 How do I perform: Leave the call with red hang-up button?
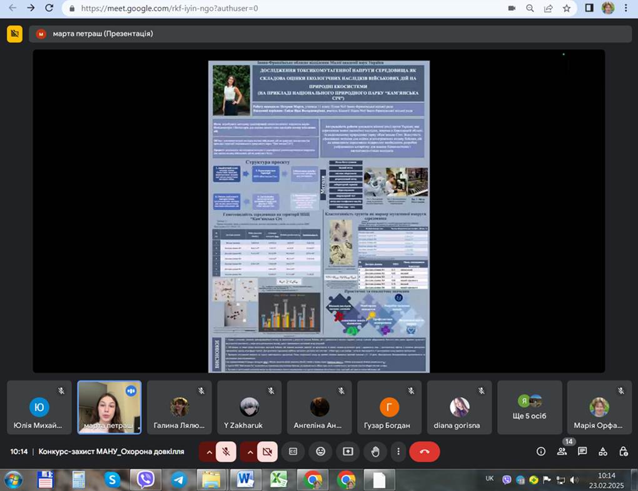click(x=424, y=452)
